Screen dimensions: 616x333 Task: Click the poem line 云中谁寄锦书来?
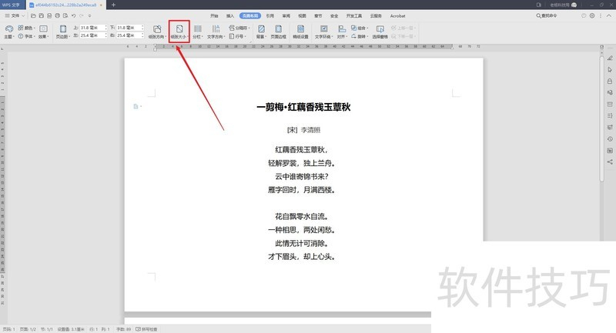coord(301,177)
